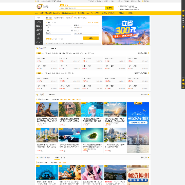Open the aerial lake landscape thumbnail

(x=115, y=172)
